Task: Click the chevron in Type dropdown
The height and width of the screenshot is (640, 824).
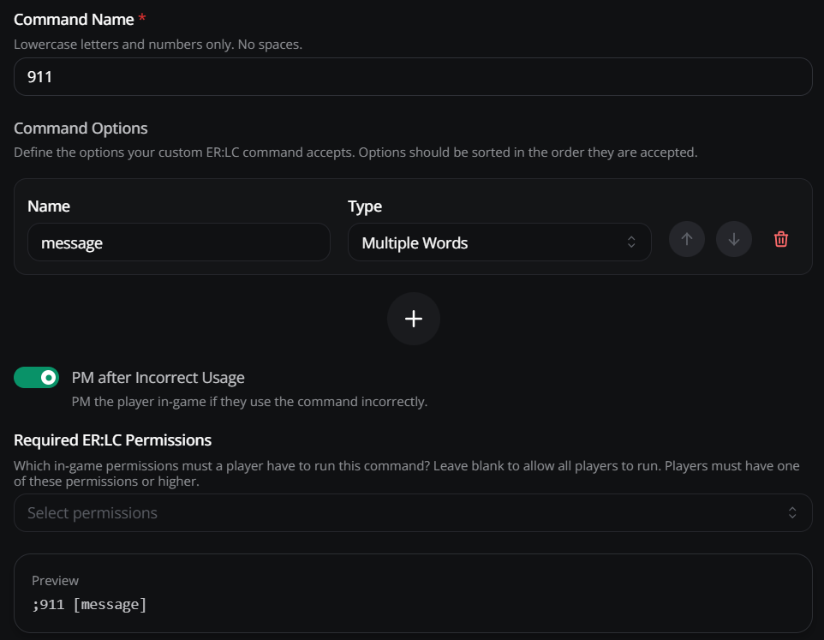Action: (631, 242)
